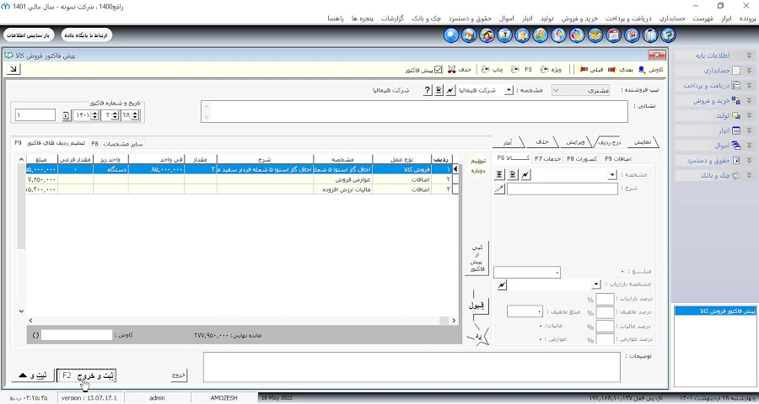Click باز نمایش اطلاعات button
The height and width of the screenshot is (404, 759).
(x=29, y=35)
